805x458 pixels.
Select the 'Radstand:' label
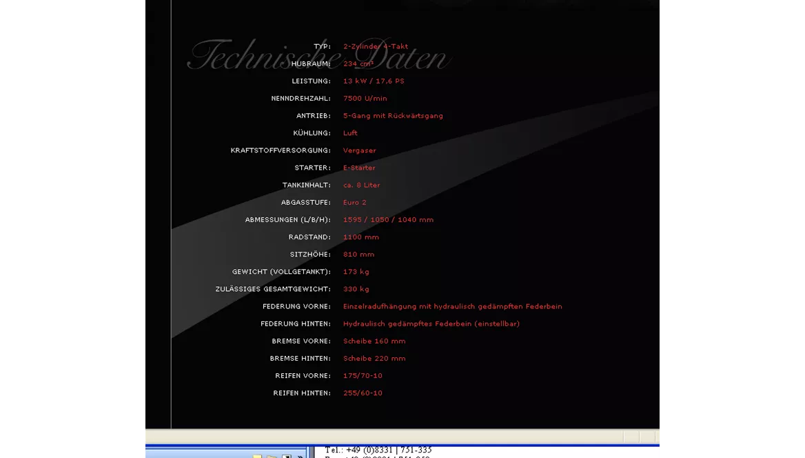[309, 237]
